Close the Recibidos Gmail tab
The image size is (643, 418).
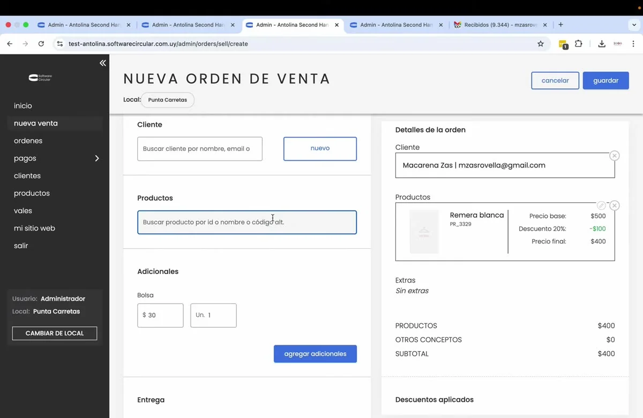click(x=545, y=25)
